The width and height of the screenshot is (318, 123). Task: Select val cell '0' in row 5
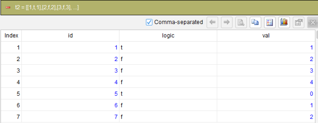click(266, 94)
